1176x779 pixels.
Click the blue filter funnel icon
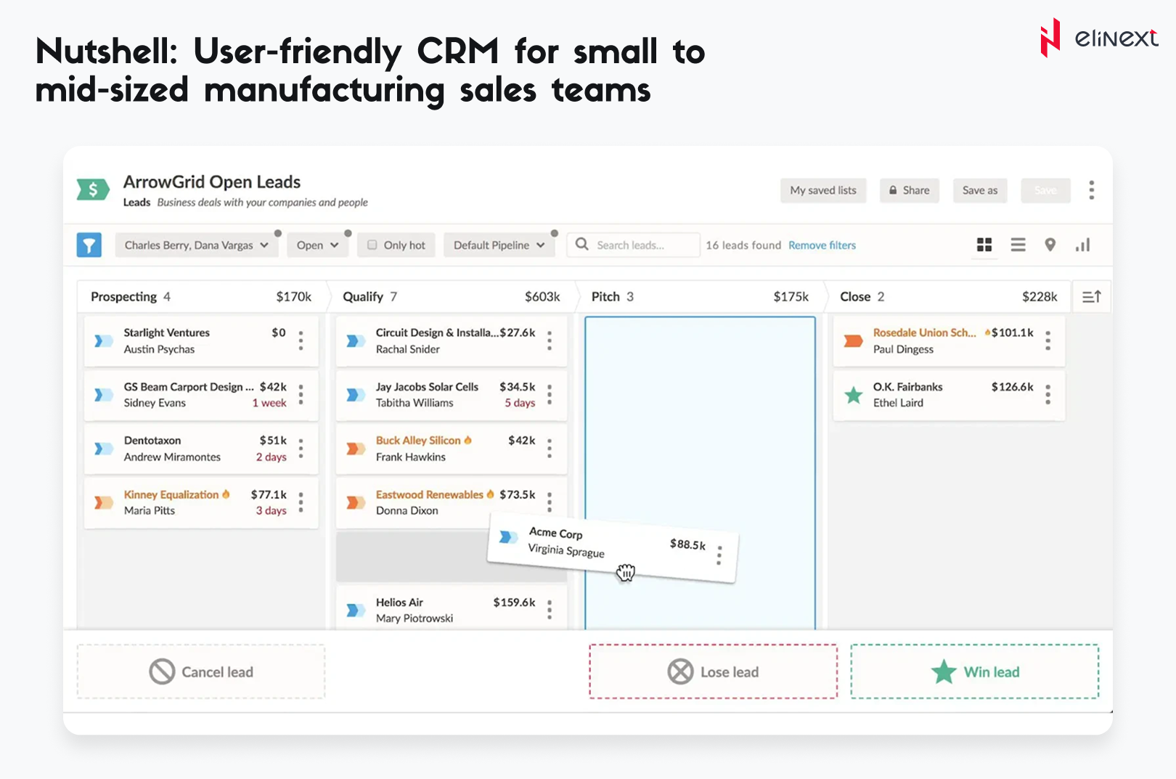point(89,245)
